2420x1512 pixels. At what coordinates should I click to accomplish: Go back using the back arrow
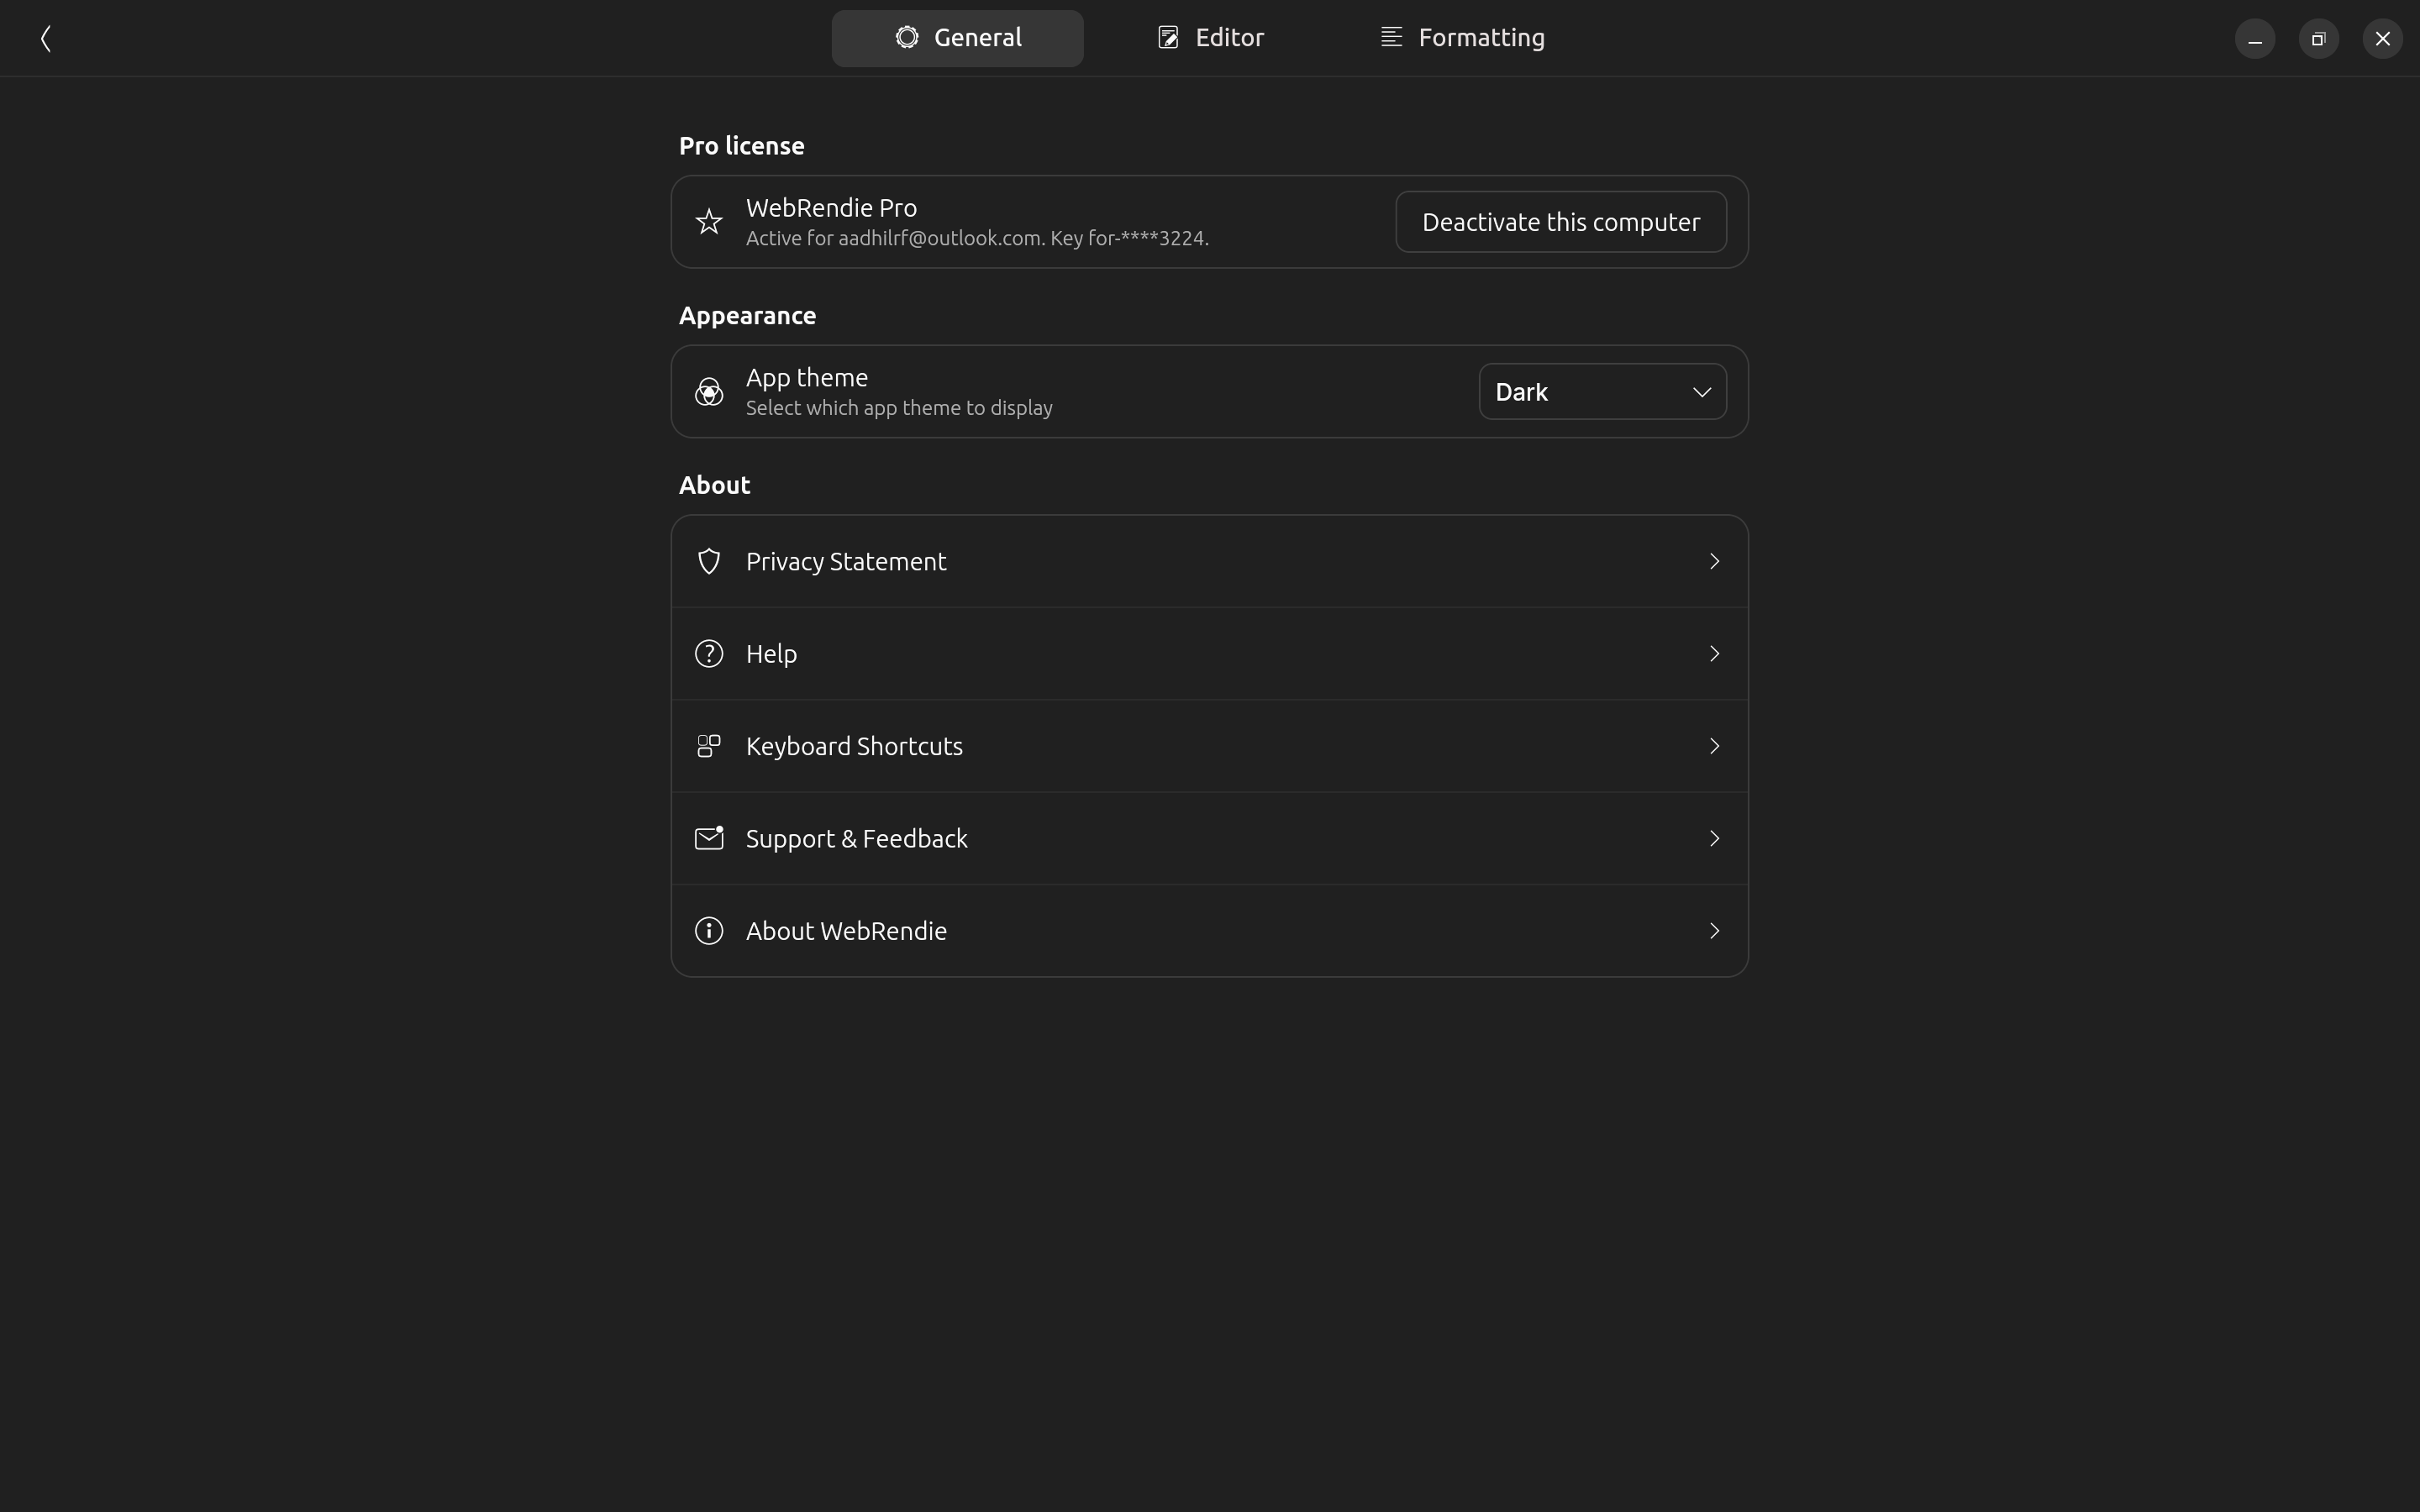coord(45,38)
